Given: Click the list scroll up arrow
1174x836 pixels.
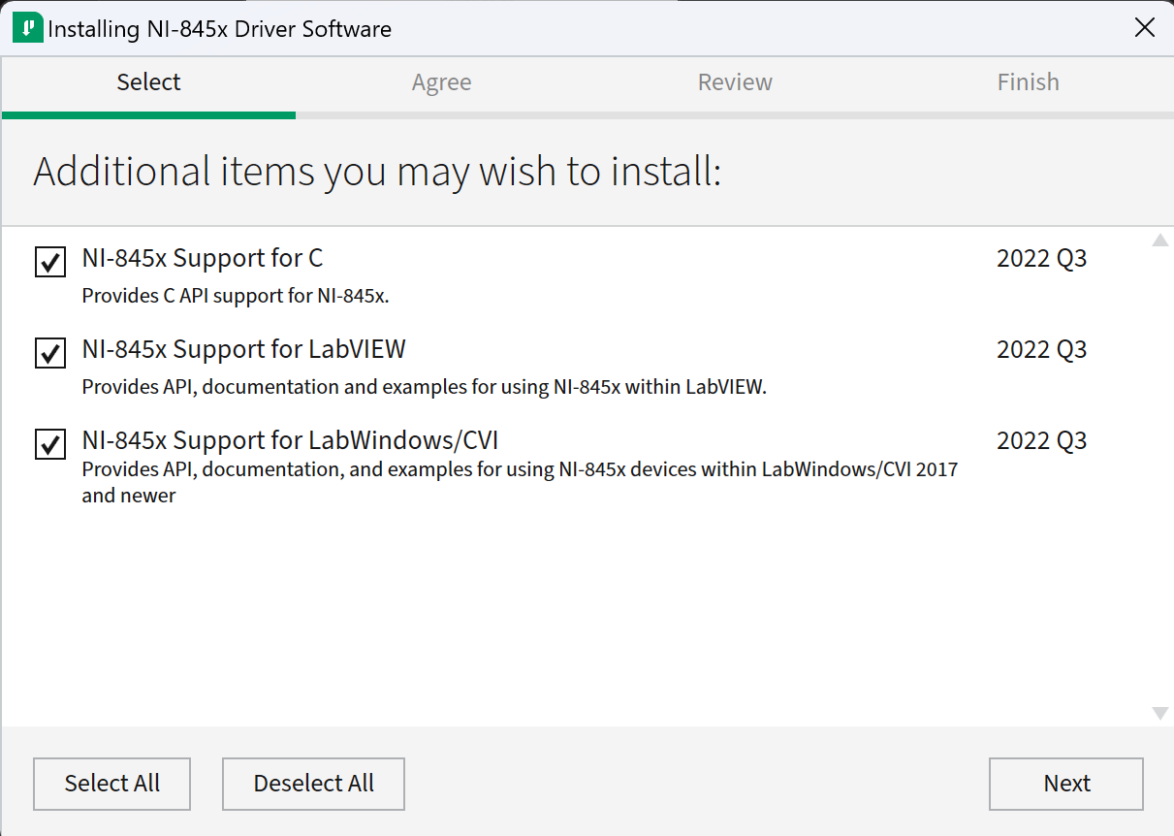Looking at the screenshot, I should tap(1159, 241).
